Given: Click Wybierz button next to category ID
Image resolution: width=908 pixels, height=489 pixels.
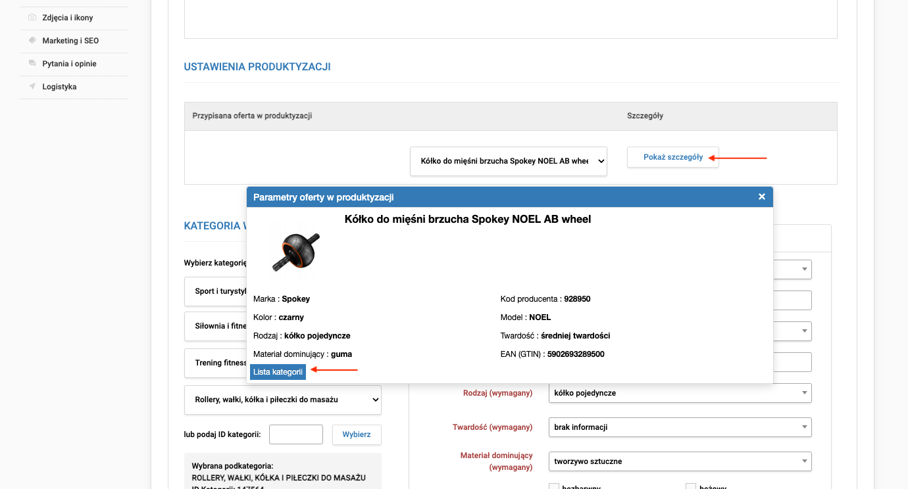Looking at the screenshot, I should 357,434.
